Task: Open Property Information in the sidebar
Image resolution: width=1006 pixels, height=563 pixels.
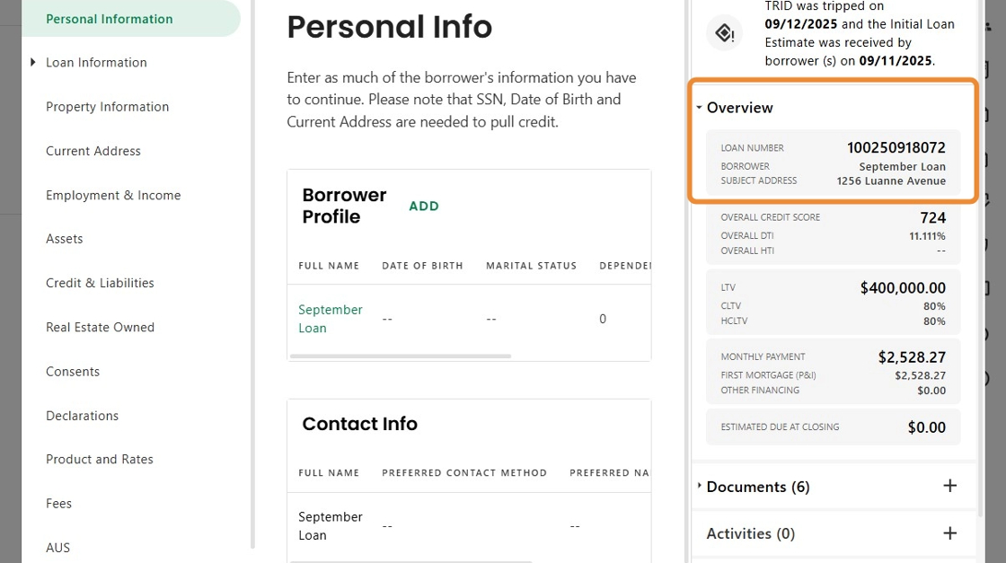Action: [107, 107]
